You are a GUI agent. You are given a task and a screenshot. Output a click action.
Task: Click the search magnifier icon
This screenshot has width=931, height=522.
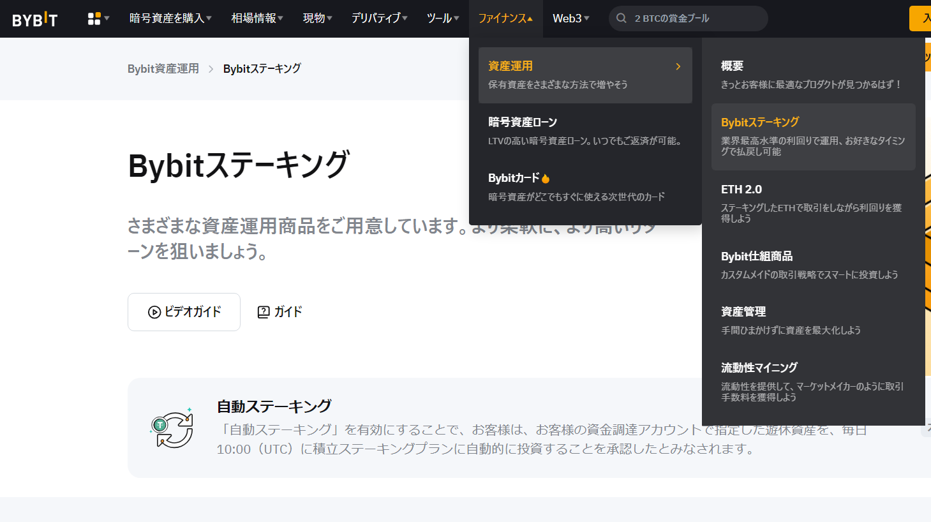coord(621,19)
